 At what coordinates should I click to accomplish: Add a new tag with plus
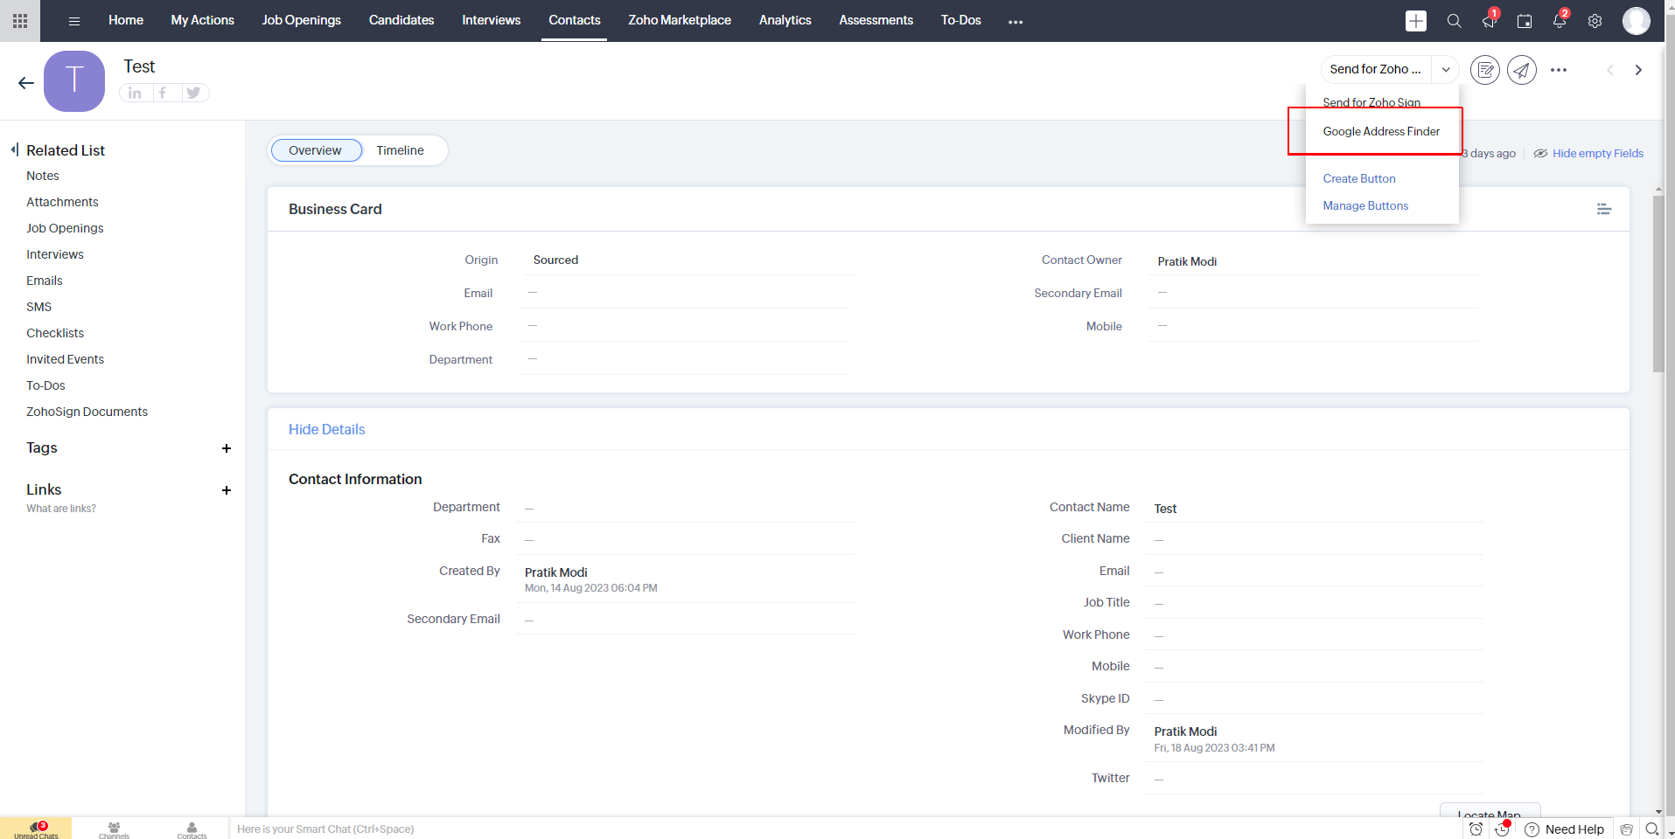pos(227,448)
